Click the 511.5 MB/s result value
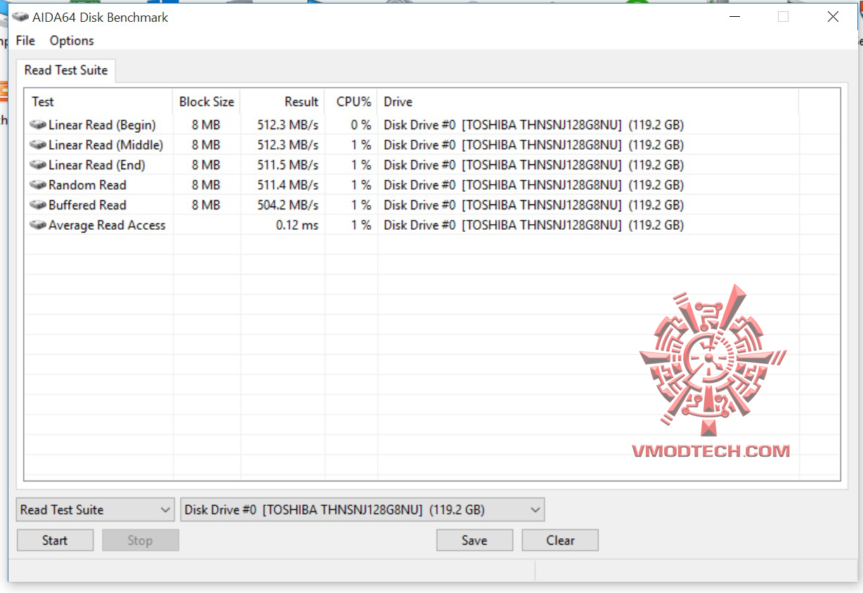863x593 pixels. pyautogui.click(x=287, y=165)
